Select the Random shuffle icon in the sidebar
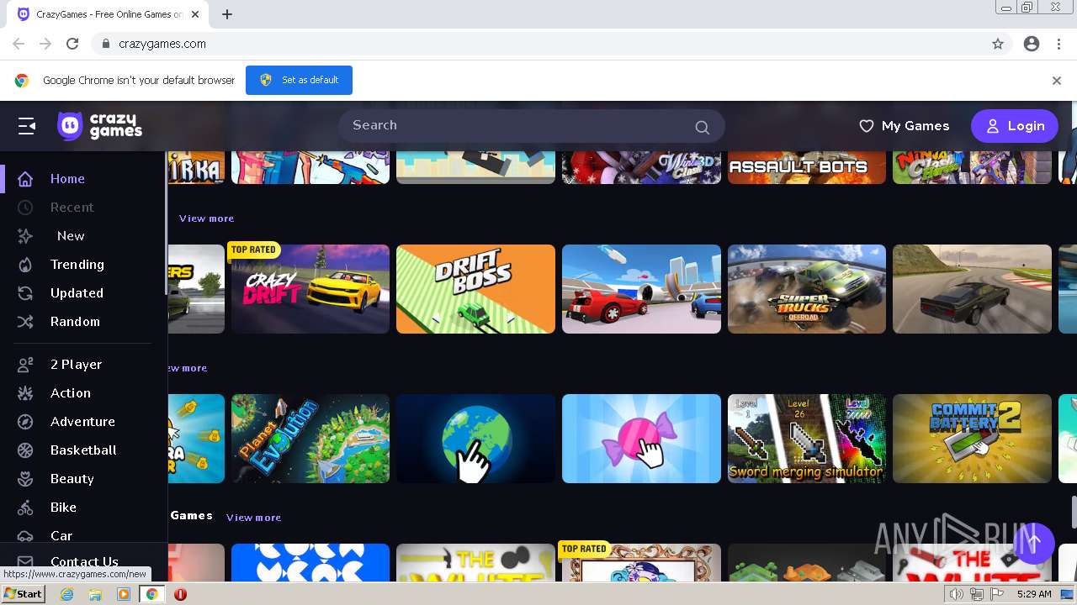 point(25,322)
